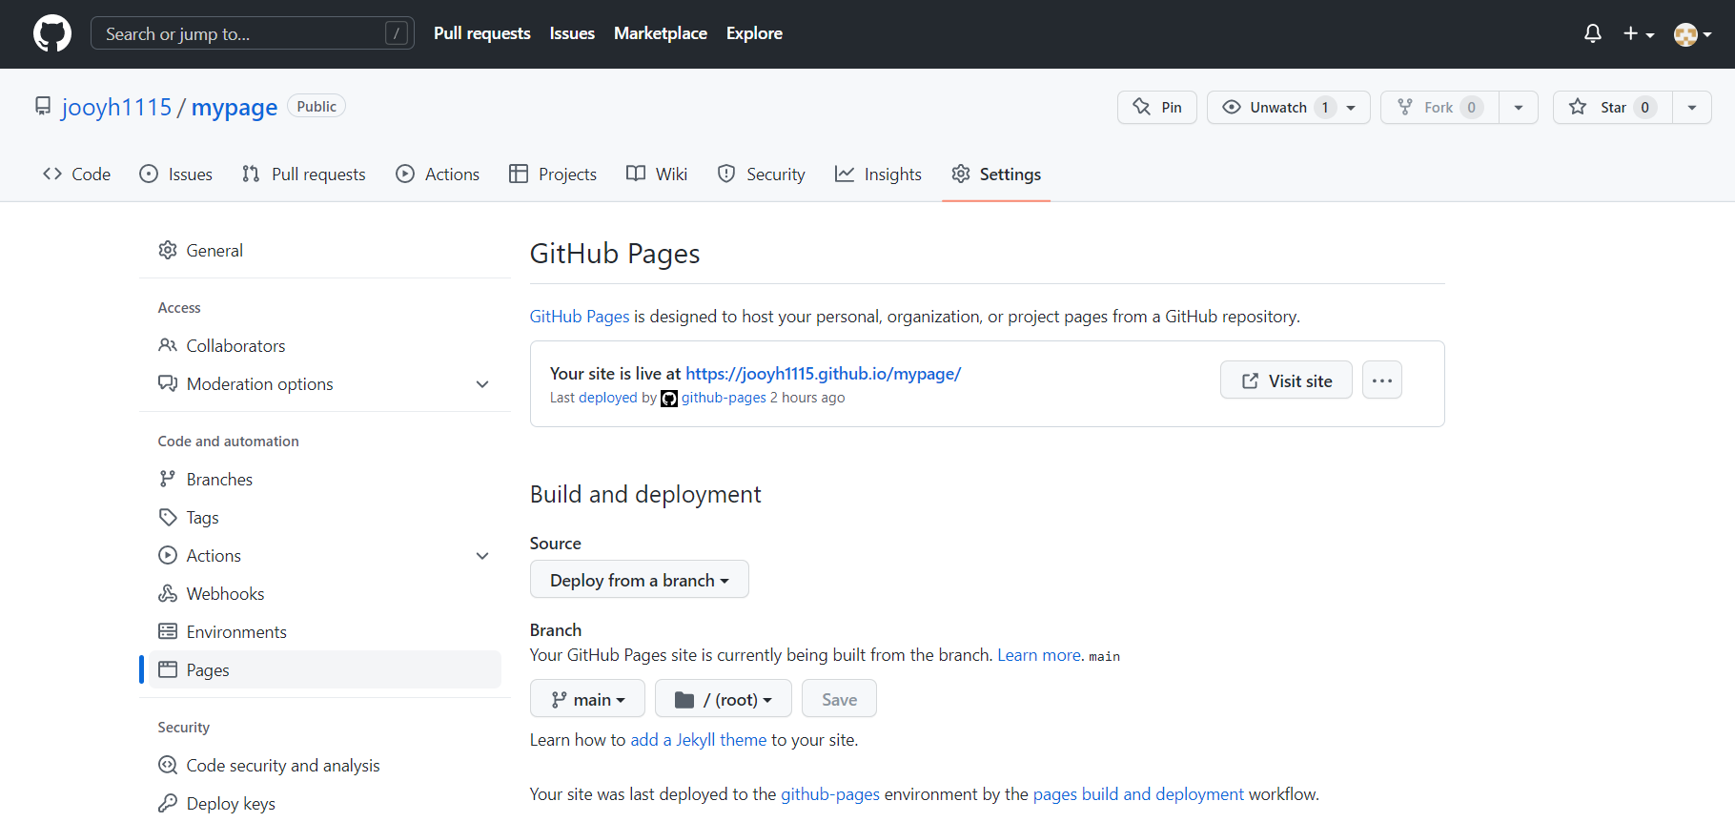The image size is (1735, 822).
Task: Open the notifications bell
Action: 1593,33
